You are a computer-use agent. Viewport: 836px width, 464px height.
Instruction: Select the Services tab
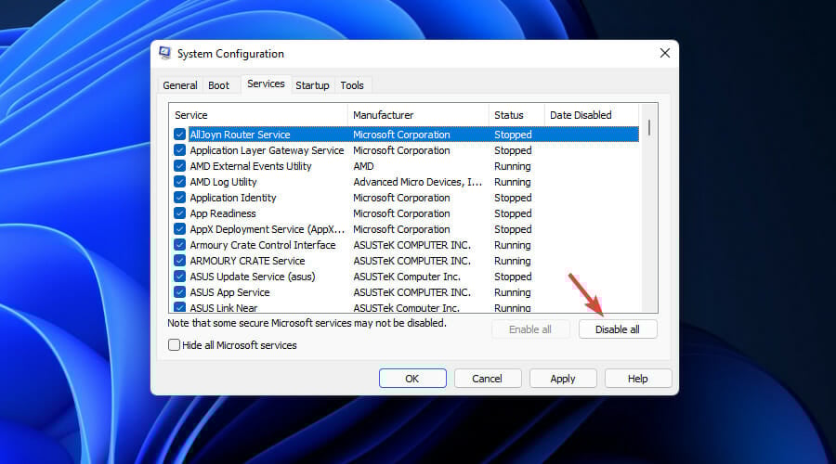[266, 84]
